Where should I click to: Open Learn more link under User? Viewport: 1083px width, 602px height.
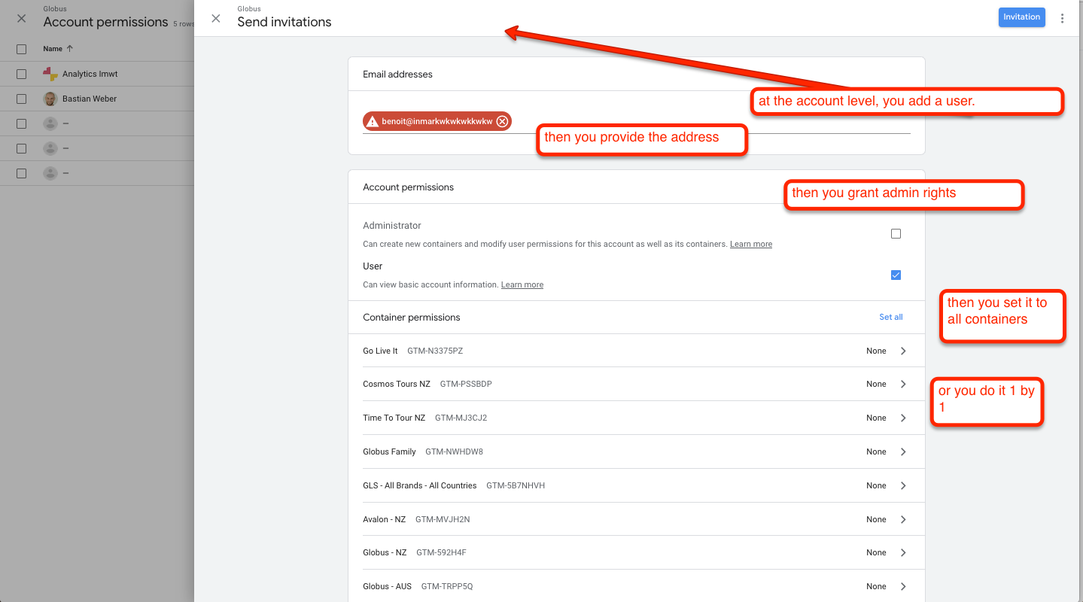click(x=522, y=284)
